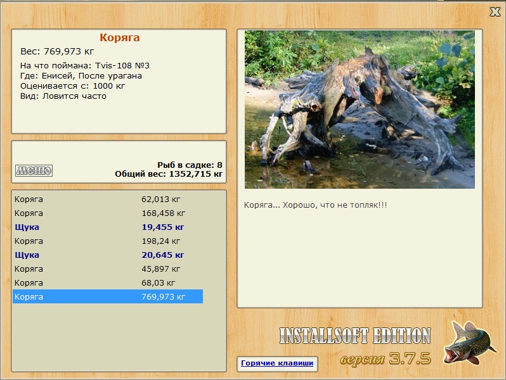This screenshot has width=506, height=380.
Task: Open the Меню button
Action: tap(34, 170)
